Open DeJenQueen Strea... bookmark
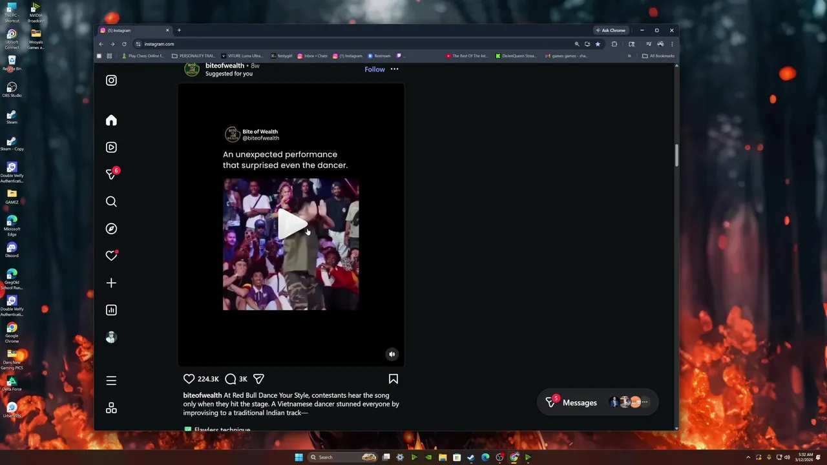The image size is (827, 465). (516, 56)
